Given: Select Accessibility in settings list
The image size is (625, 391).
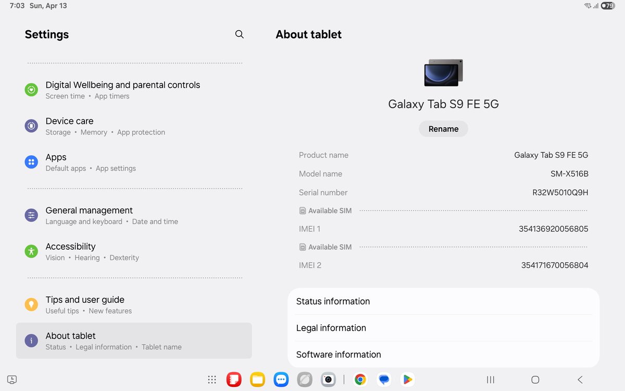Looking at the screenshot, I should coord(134,251).
